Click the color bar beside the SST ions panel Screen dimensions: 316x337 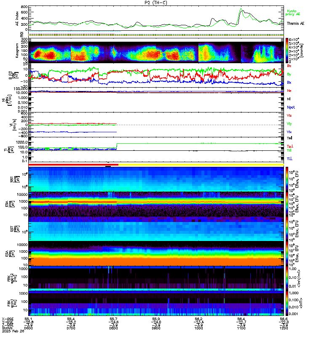287,179
